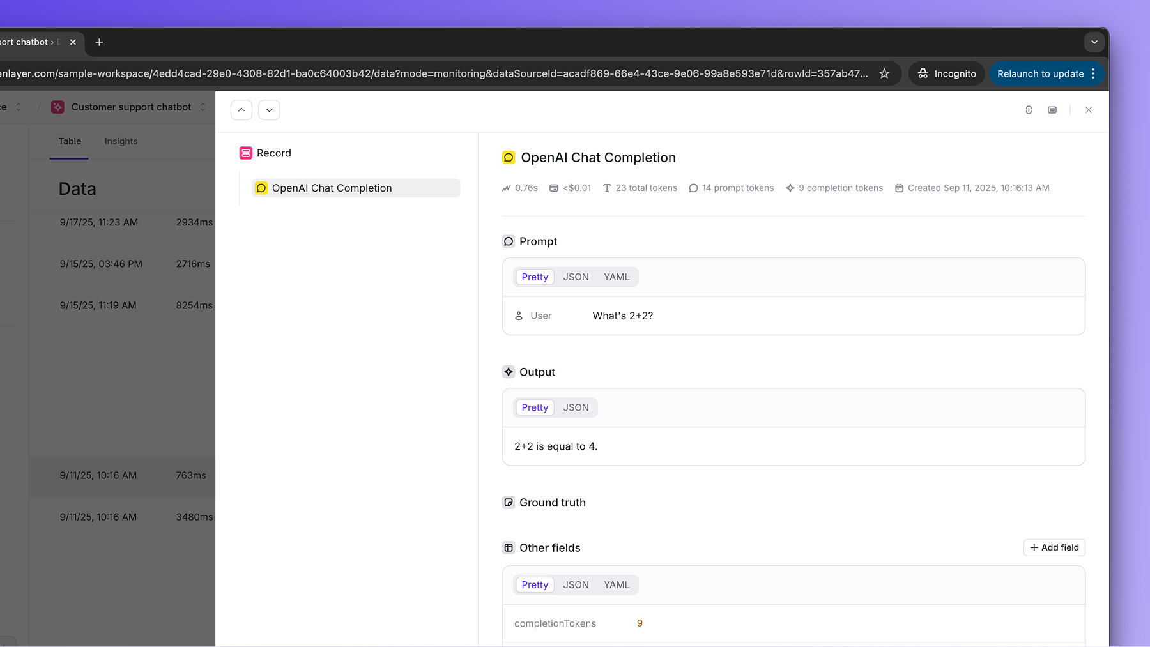This screenshot has width=1150, height=647.
Task: Switch Other fields view to YAML
Action: 617,585
